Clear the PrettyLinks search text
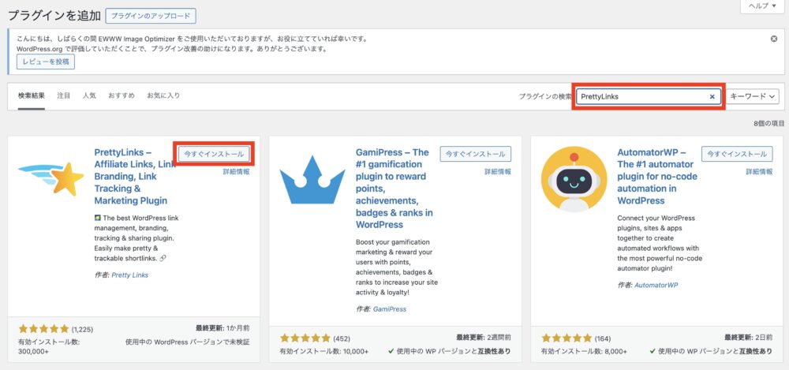Image resolution: width=789 pixels, height=370 pixels. click(712, 97)
